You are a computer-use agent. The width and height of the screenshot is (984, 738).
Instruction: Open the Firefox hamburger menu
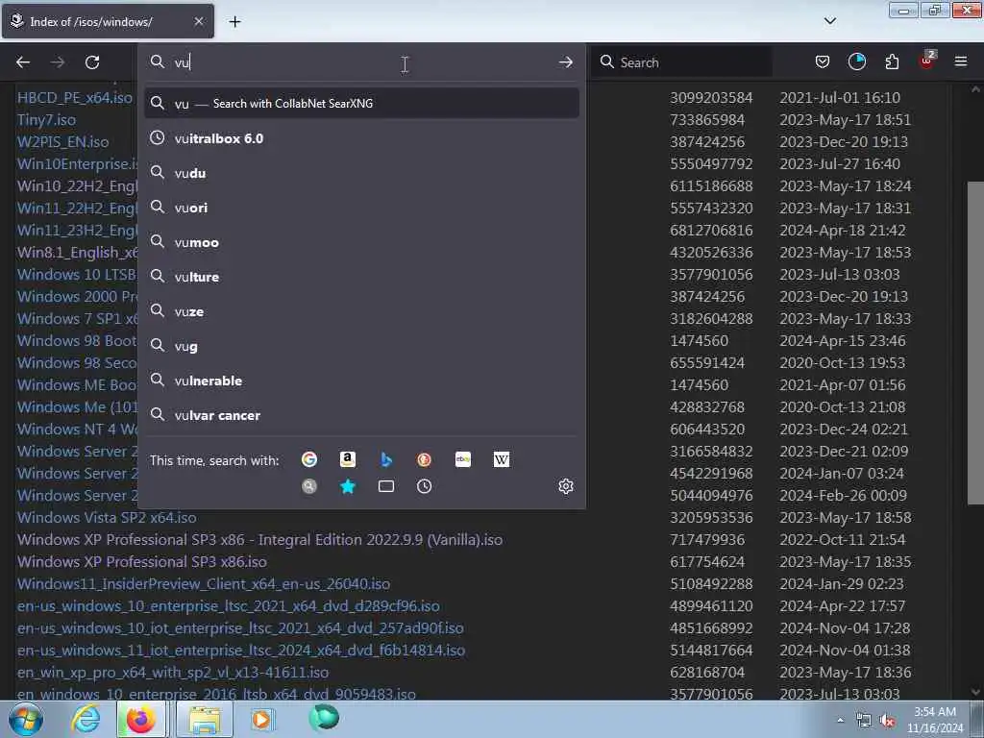[x=961, y=61]
